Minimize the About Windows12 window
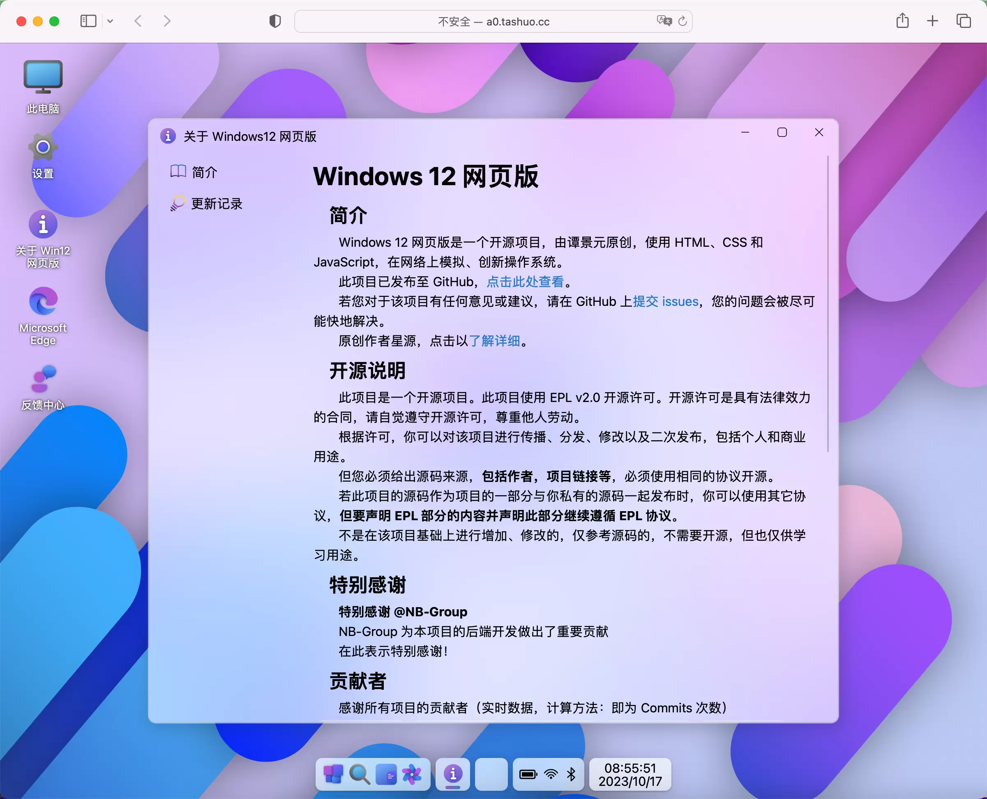 (745, 133)
